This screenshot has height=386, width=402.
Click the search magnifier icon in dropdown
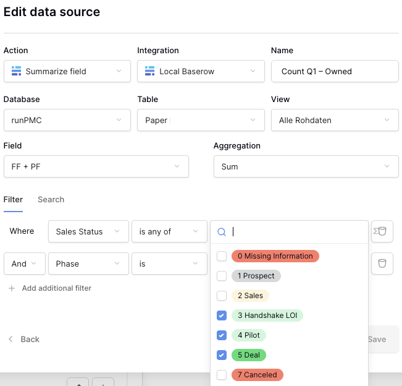pos(222,232)
